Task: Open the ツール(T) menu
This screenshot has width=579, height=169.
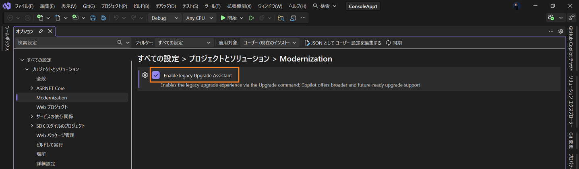Action: point(212,6)
